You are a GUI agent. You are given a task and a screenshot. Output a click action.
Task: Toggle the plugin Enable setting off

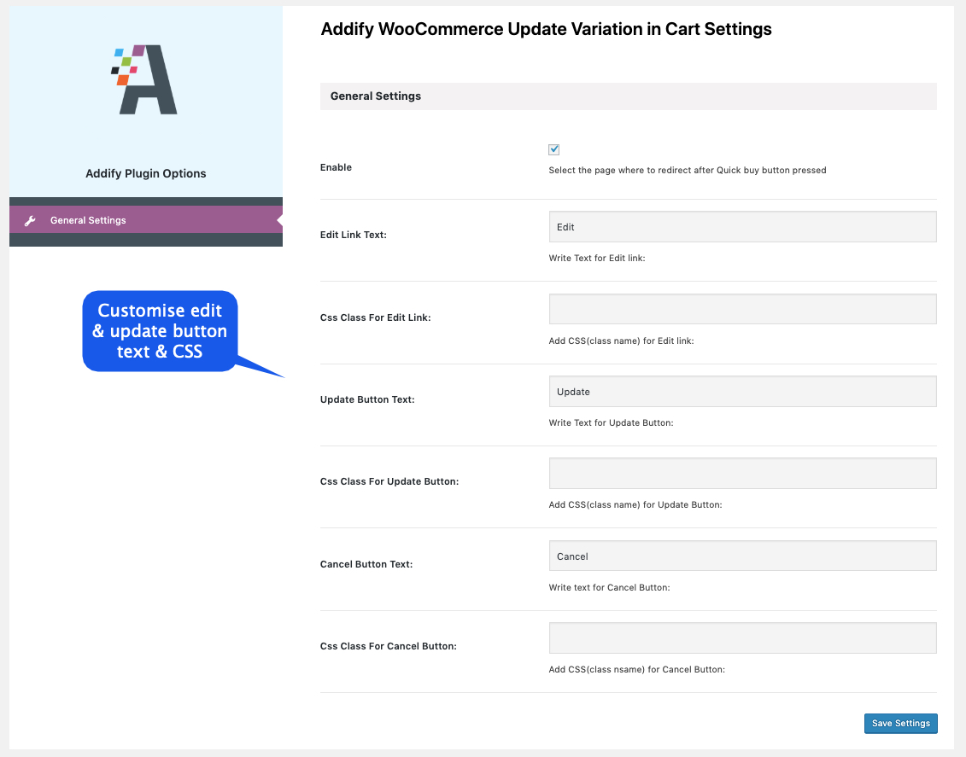tap(553, 148)
